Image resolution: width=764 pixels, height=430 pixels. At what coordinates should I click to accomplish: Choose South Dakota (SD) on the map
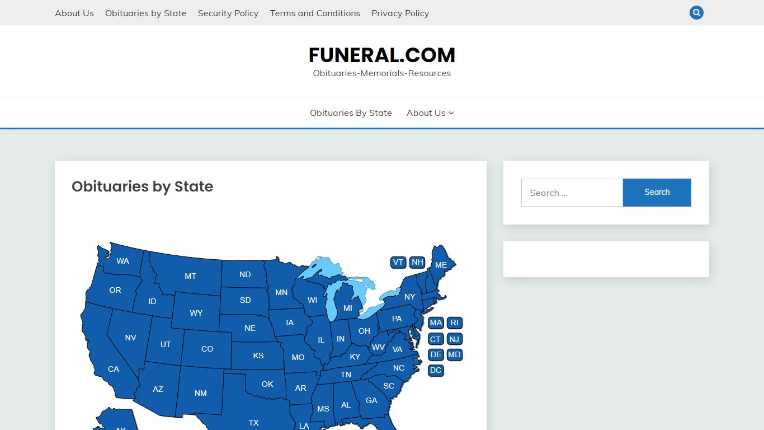(x=246, y=300)
